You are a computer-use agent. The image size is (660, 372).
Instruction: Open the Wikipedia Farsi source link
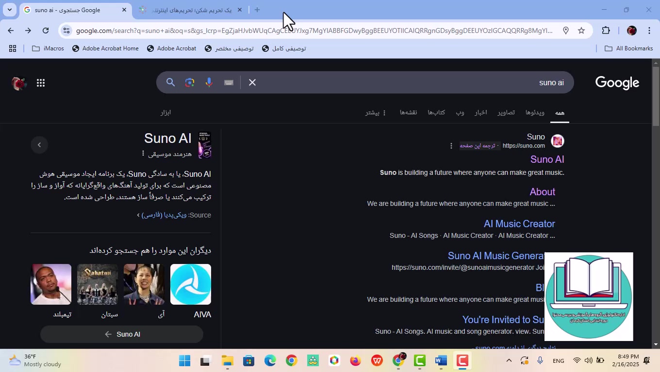click(x=164, y=215)
